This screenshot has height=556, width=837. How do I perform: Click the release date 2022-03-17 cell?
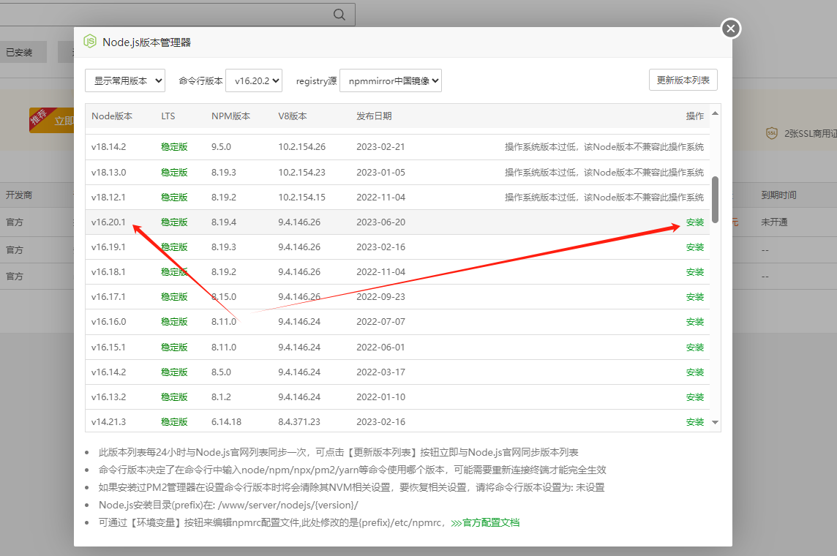coord(380,372)
